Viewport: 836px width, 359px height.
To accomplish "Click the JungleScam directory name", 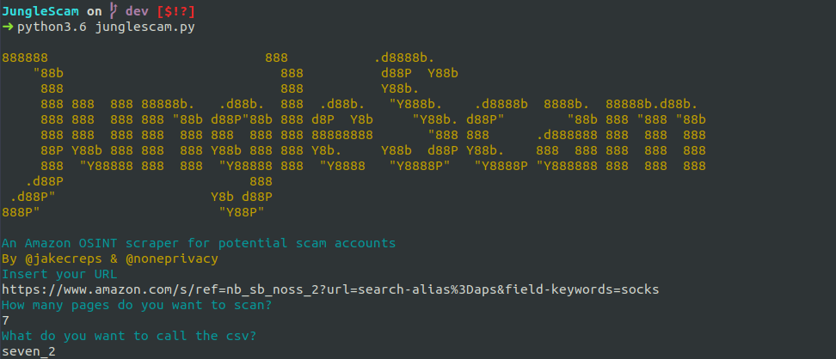I will click(40, 12).
